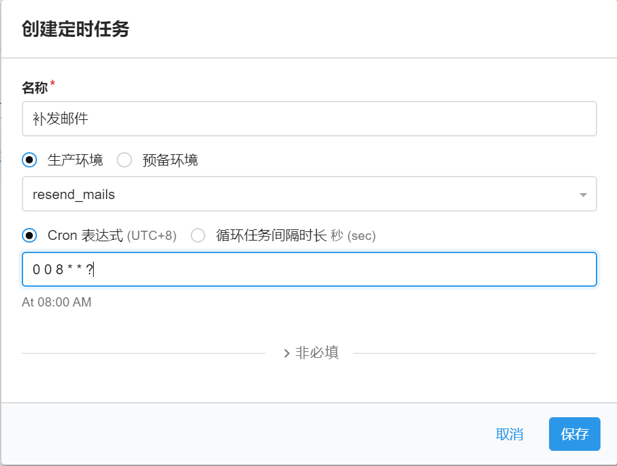Image resolution: width=617 pixels, height=466 pixels.
Task: Click the chevron icon beside 非必填
Action: click(x=287, y=353)
